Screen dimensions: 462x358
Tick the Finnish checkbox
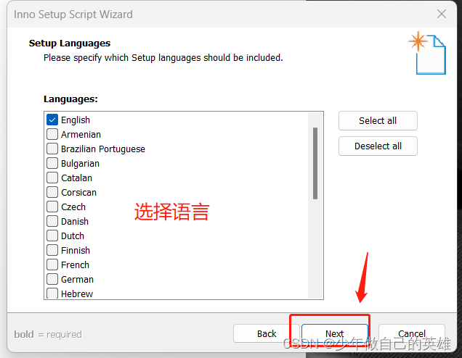(x=52, y=250)
